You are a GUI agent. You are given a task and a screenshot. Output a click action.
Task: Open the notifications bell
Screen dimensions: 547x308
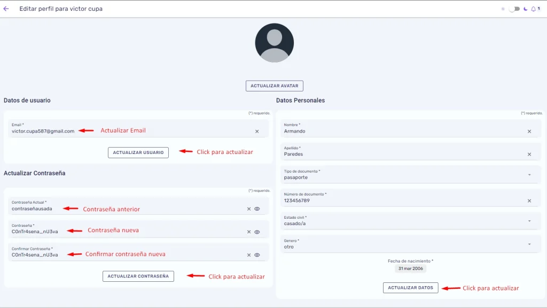(534, 9)
